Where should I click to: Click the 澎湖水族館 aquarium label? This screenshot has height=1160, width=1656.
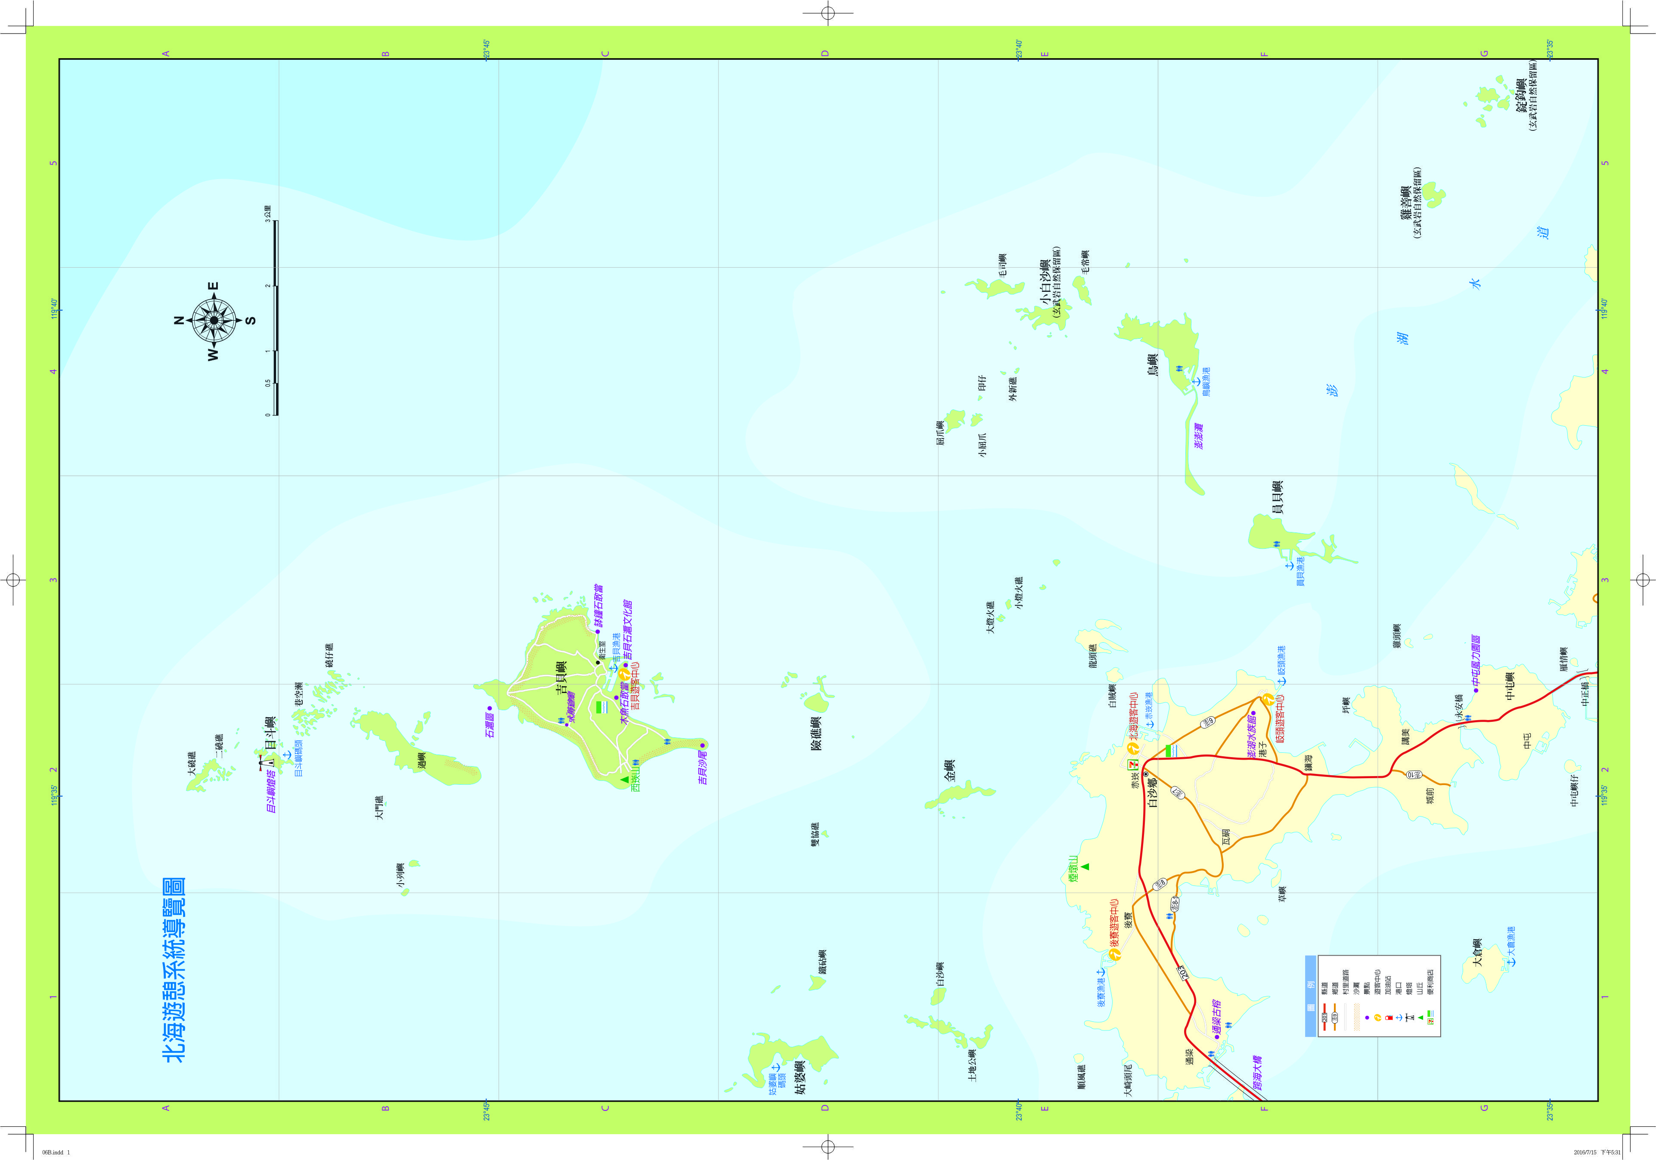tap(1251, 737)
